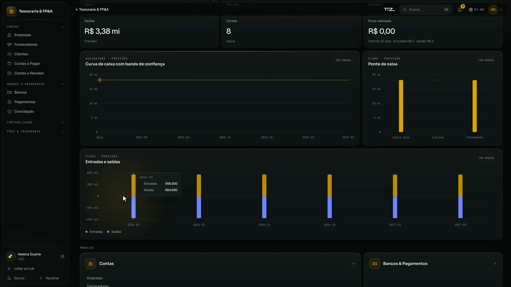Click the 2026-10 Entradas bar
This screenshot has width=511, height=287.
point(199,185)
